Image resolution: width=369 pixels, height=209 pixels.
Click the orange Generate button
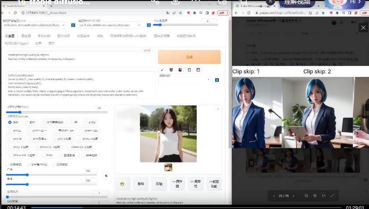point(189,57)
